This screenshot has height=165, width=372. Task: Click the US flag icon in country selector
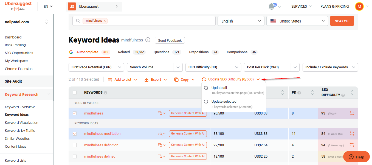[273, 21]
